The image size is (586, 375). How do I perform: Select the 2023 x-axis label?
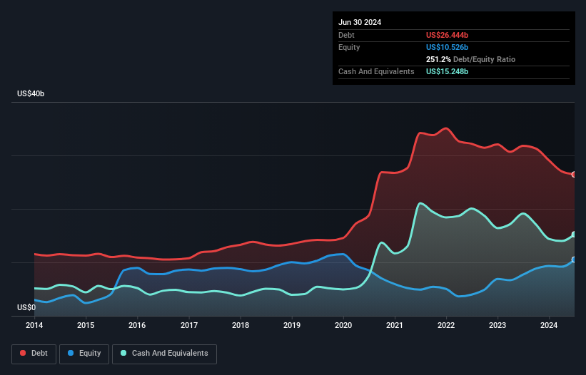[497, 325]
